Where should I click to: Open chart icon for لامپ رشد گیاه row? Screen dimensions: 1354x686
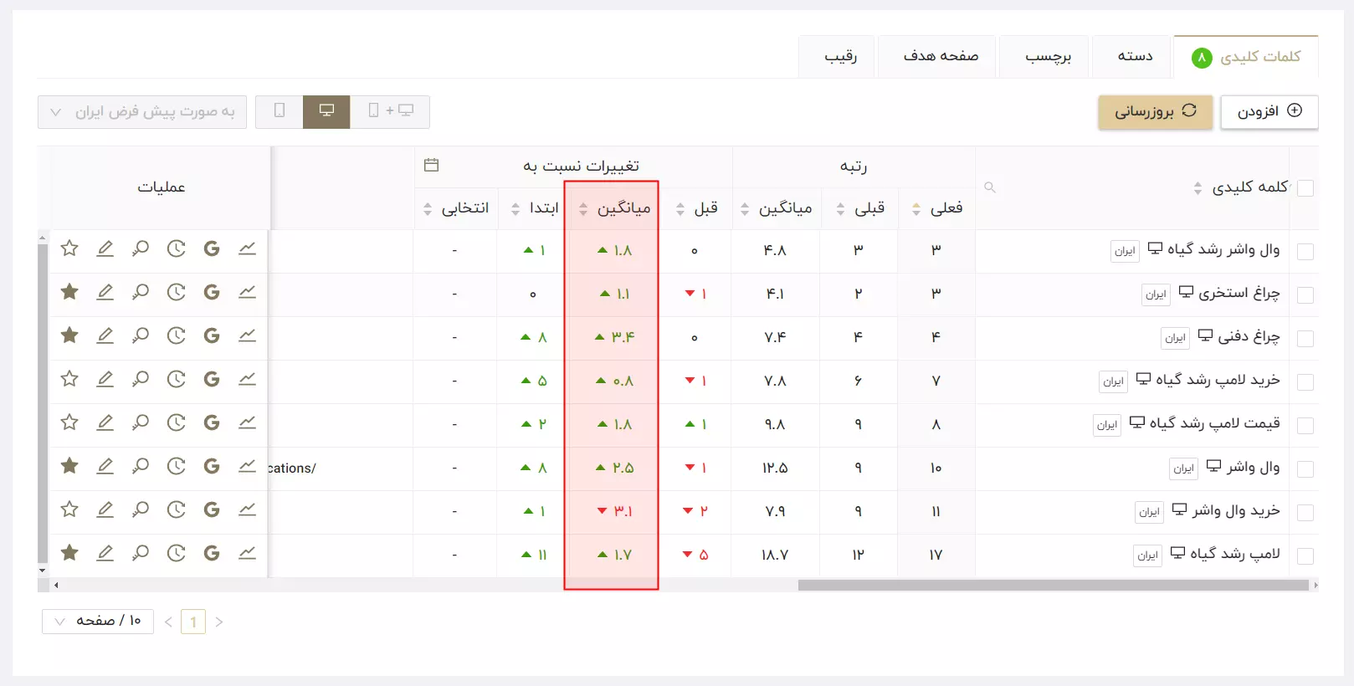247,553
